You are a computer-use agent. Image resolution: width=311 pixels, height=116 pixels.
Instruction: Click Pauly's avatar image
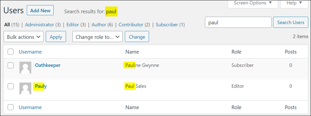click(x=25, y=88)
